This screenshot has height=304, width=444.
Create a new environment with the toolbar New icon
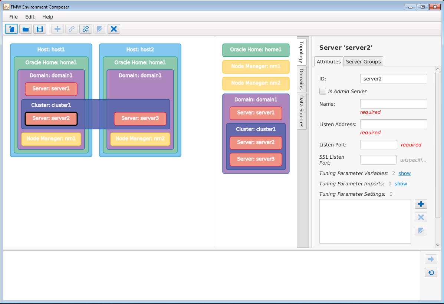point(11,29)
